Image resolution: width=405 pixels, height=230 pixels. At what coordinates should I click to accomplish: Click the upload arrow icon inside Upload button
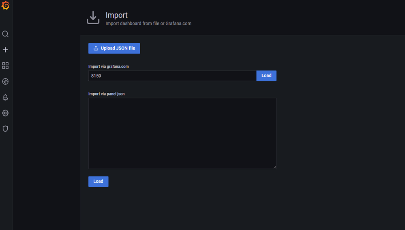[96, 48]
